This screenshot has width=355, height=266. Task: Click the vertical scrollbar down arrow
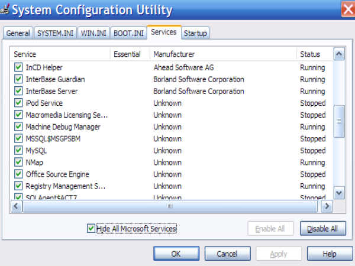pyautogui.click(x=339, y=193)
